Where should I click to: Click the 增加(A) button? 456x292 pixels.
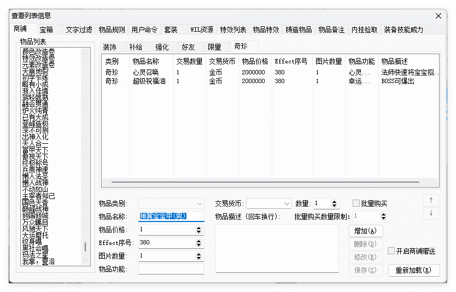(x=366, y=231)
